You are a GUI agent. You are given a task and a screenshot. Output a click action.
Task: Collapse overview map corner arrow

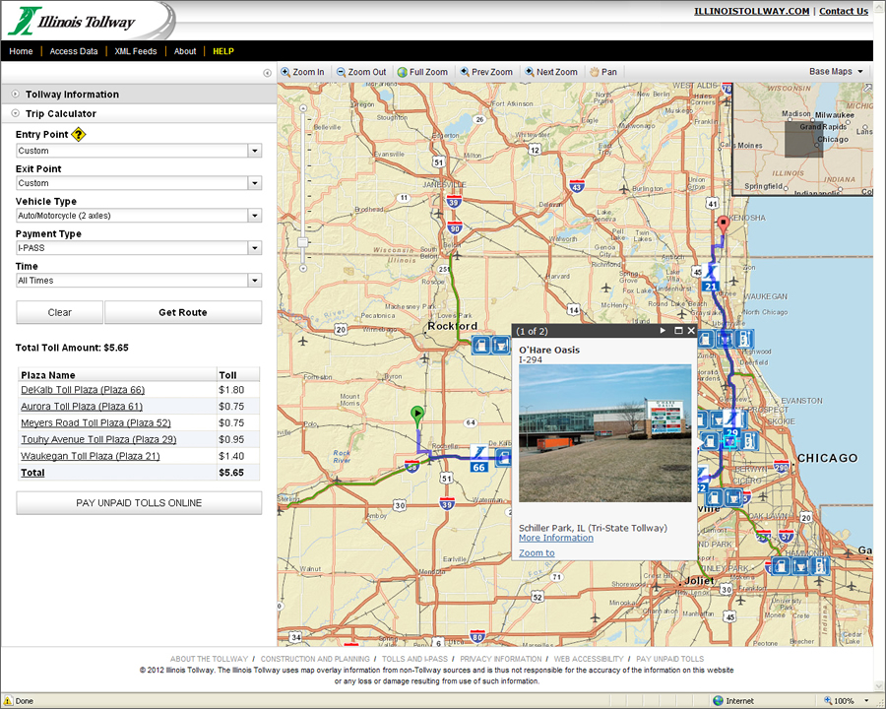pyautogui.click(x=867, y=88)
